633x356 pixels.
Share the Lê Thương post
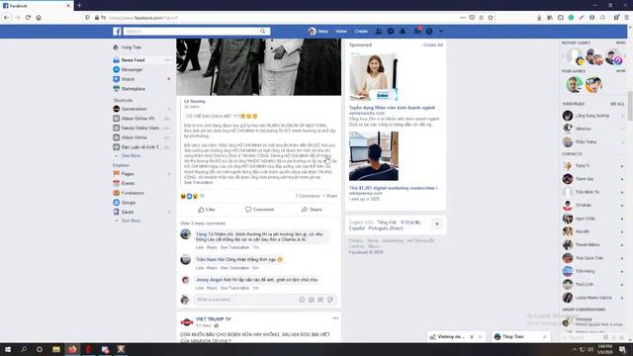(312, 210)
